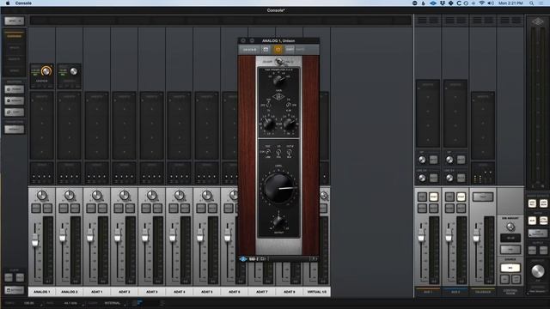
Task: Solo the ADAT 2 channel
Action: 119,209
